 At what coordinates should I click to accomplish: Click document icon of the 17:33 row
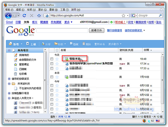point(67,68)
